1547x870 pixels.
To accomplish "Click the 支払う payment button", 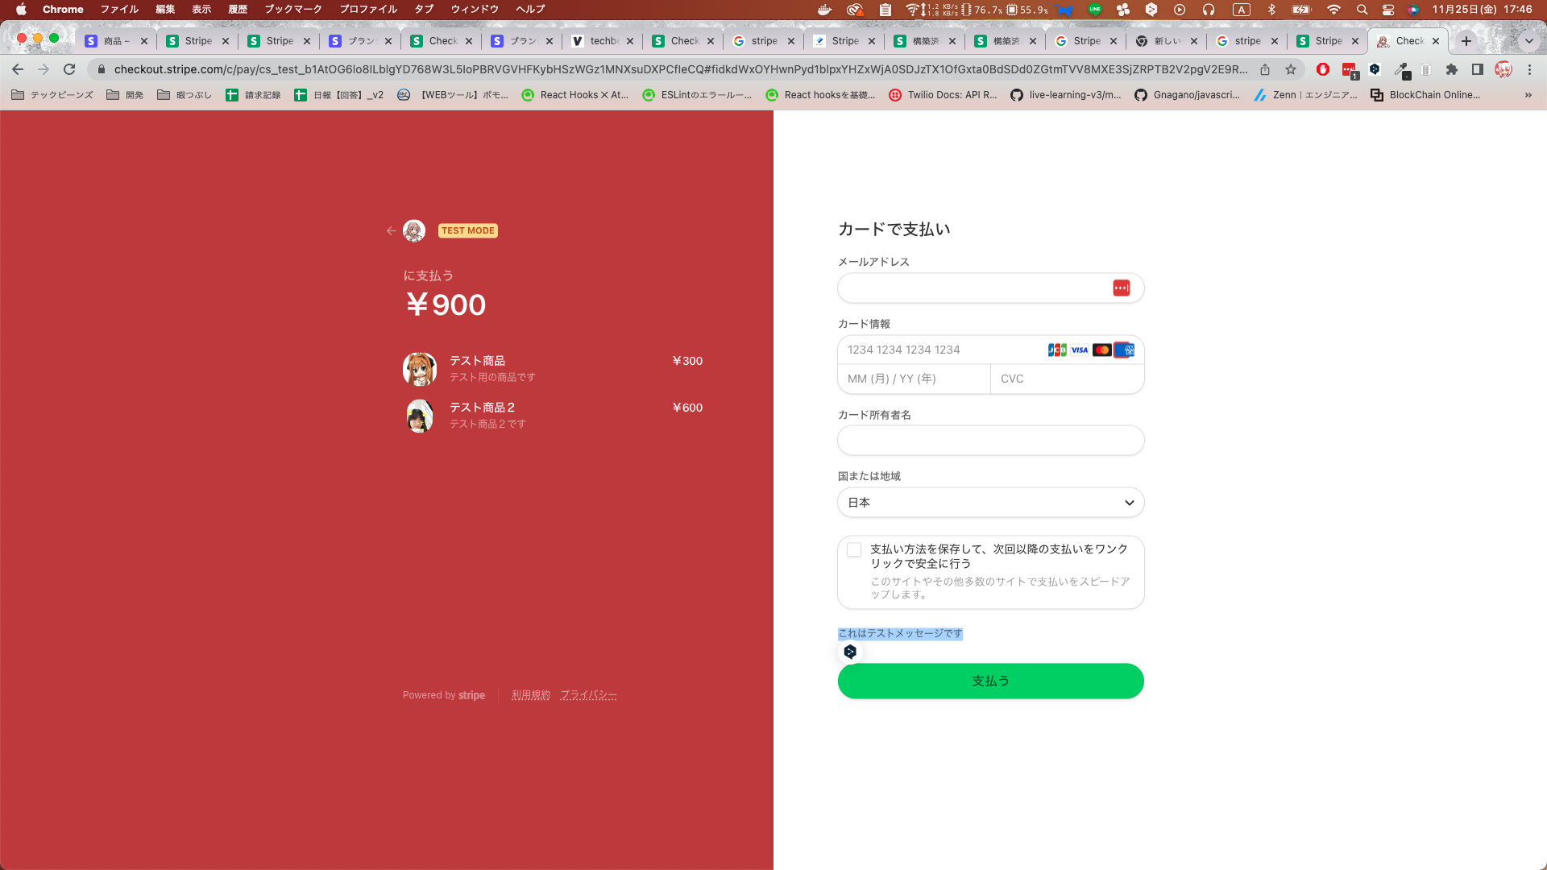I will [990, 680].
